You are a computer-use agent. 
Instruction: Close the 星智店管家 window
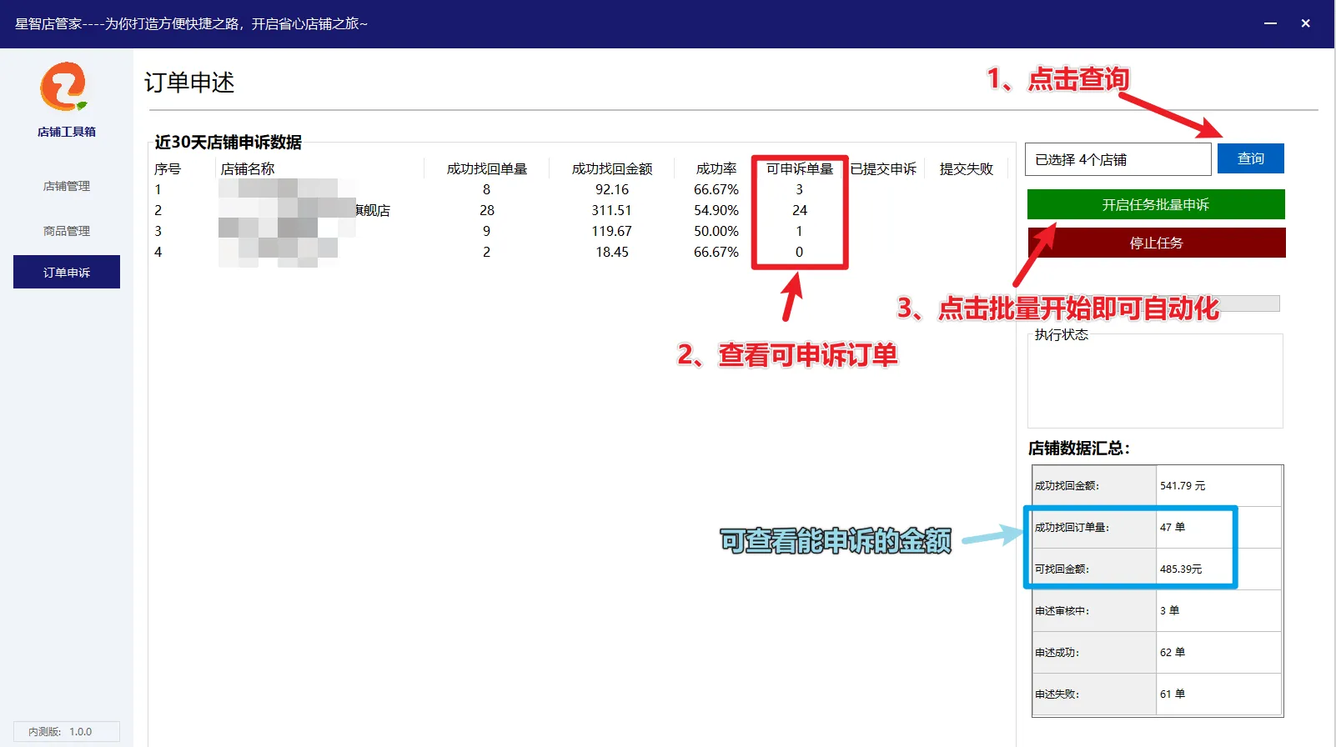[1306, 23]
